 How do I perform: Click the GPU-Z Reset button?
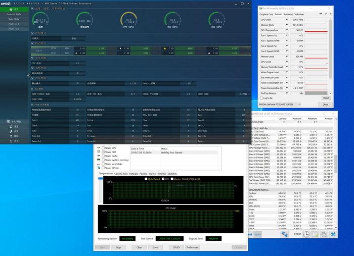point(326,98)
